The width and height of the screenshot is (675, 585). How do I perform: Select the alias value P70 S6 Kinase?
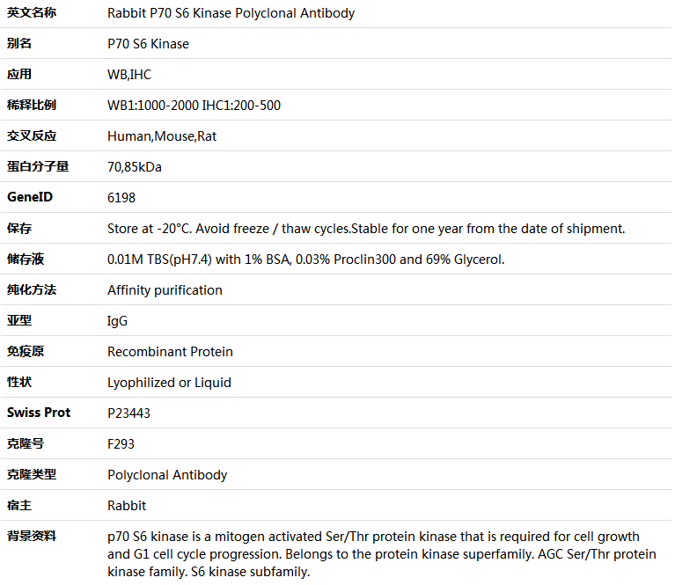148,44
